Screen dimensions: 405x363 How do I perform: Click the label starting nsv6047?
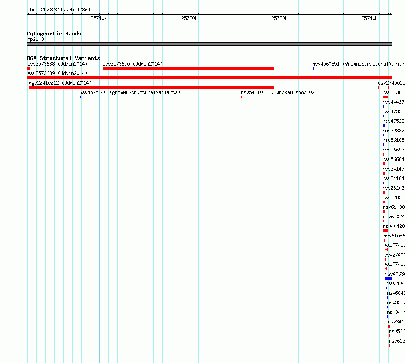[x=396, y=293]
